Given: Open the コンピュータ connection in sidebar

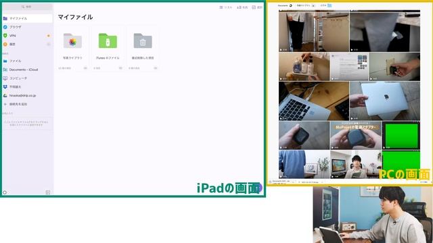Looking at the screenshot, I should pyautogui.click(x=27, y=78).
